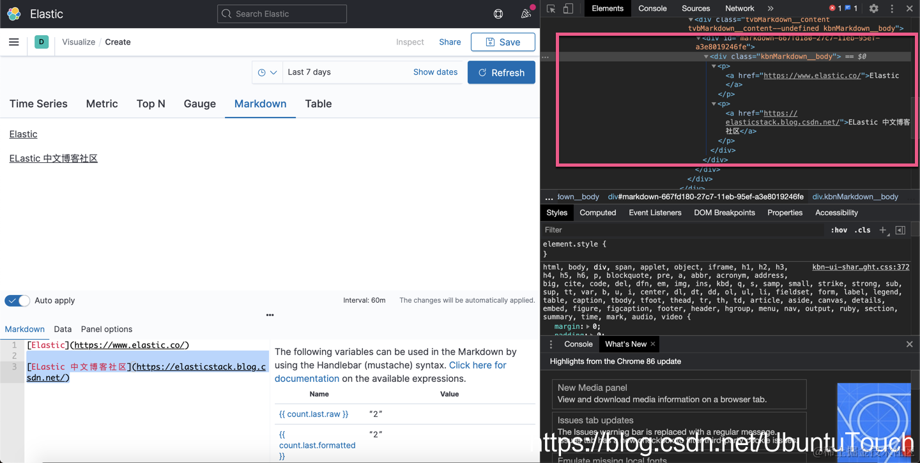
Task: Click the {{ count.last.raw }} variable
Action: click(x=314, y=414)
